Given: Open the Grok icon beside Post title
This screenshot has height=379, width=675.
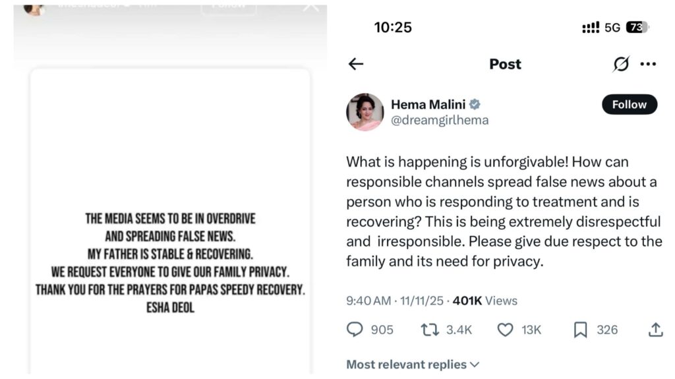Looking at the screenshot, I should (620, 64).
